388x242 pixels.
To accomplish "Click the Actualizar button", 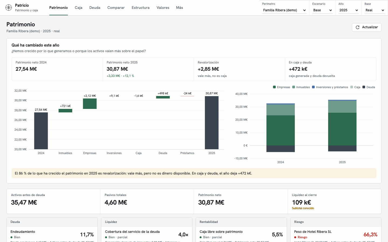I will (x=366, y=27).
